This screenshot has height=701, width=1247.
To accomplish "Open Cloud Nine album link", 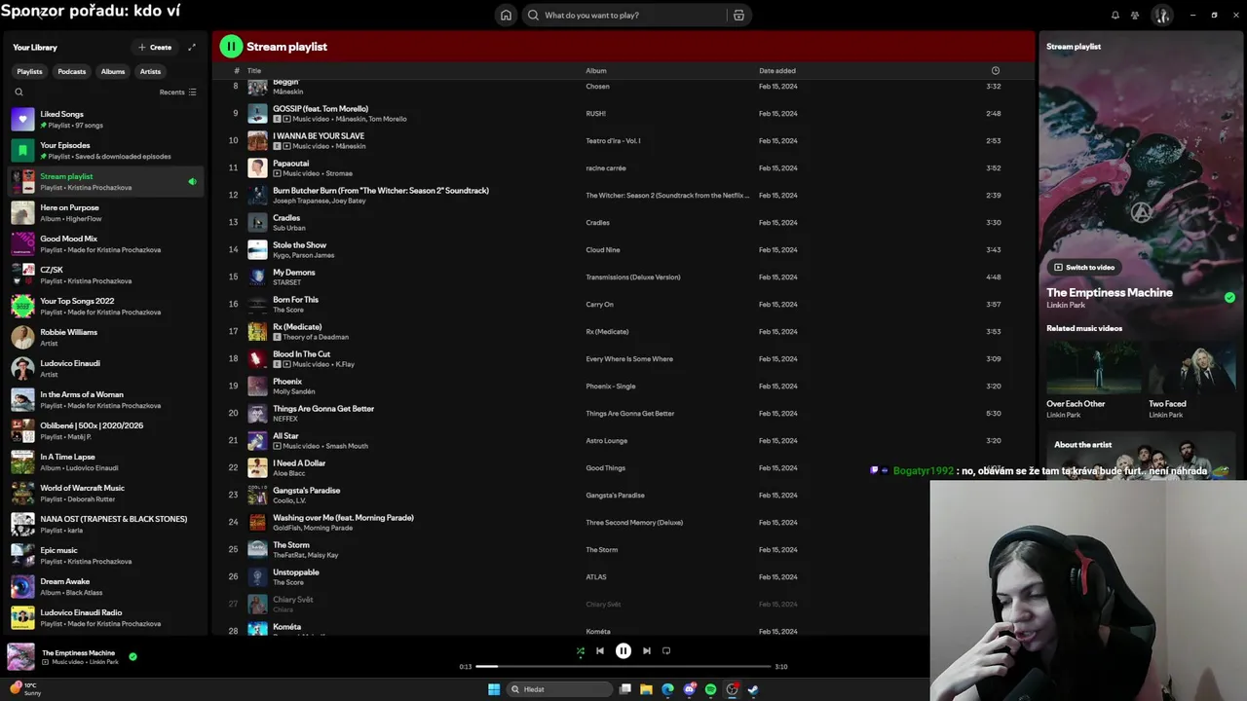I will coord(603,249).
